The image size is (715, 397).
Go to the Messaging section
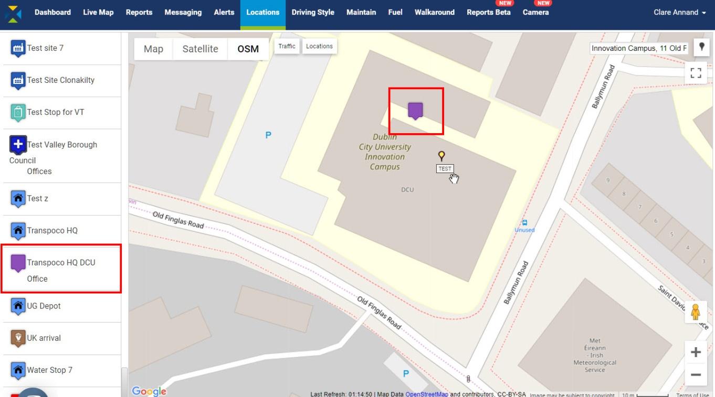pos(183,12)
